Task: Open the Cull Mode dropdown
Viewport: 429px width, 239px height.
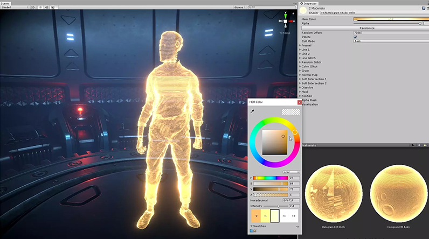Action: pyautogui.click(x=391, y=41)
